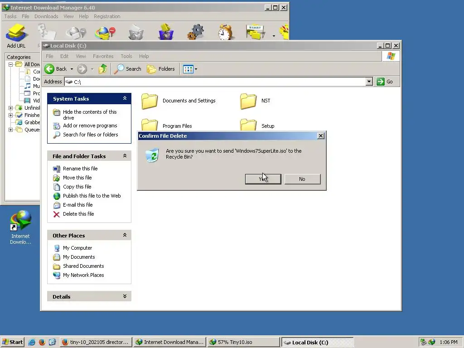Confirm deletion with the Yes button

[x=263, y=179]
